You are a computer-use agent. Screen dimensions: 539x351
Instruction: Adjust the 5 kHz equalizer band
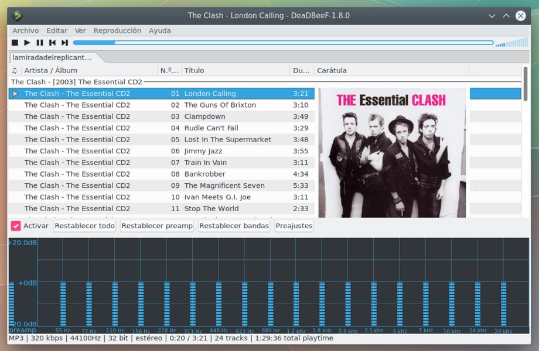[400, 303]
